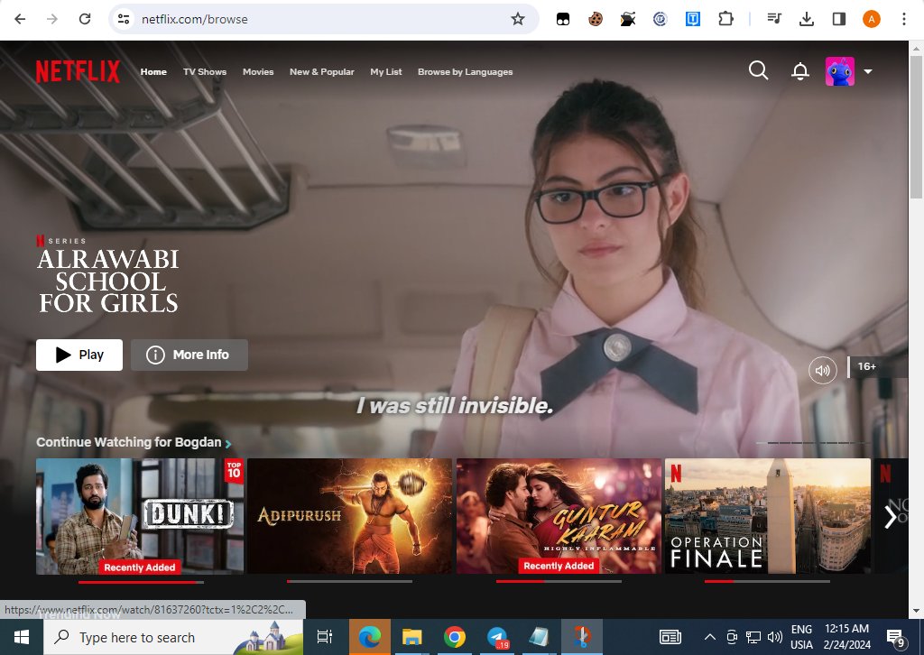Click the page vertical scrollbar thumb

point(917,126)
